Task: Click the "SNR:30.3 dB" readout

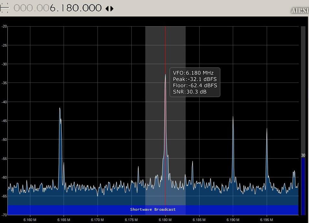Action: click(190, 92)
